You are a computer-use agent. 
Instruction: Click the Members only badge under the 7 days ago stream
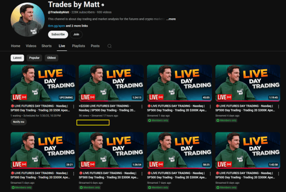(158, 187)
